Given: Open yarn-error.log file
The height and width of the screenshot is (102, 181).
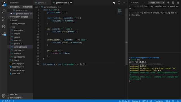Looking at the screenshot, I should pyautogui.click(x=18, y=70).
